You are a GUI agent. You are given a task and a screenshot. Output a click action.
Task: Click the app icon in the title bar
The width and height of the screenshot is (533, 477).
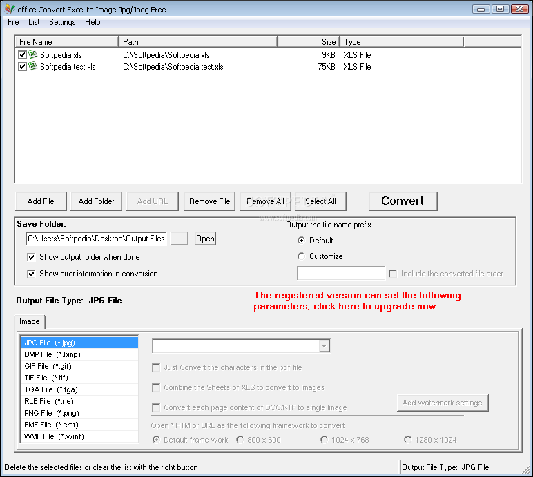10,9
